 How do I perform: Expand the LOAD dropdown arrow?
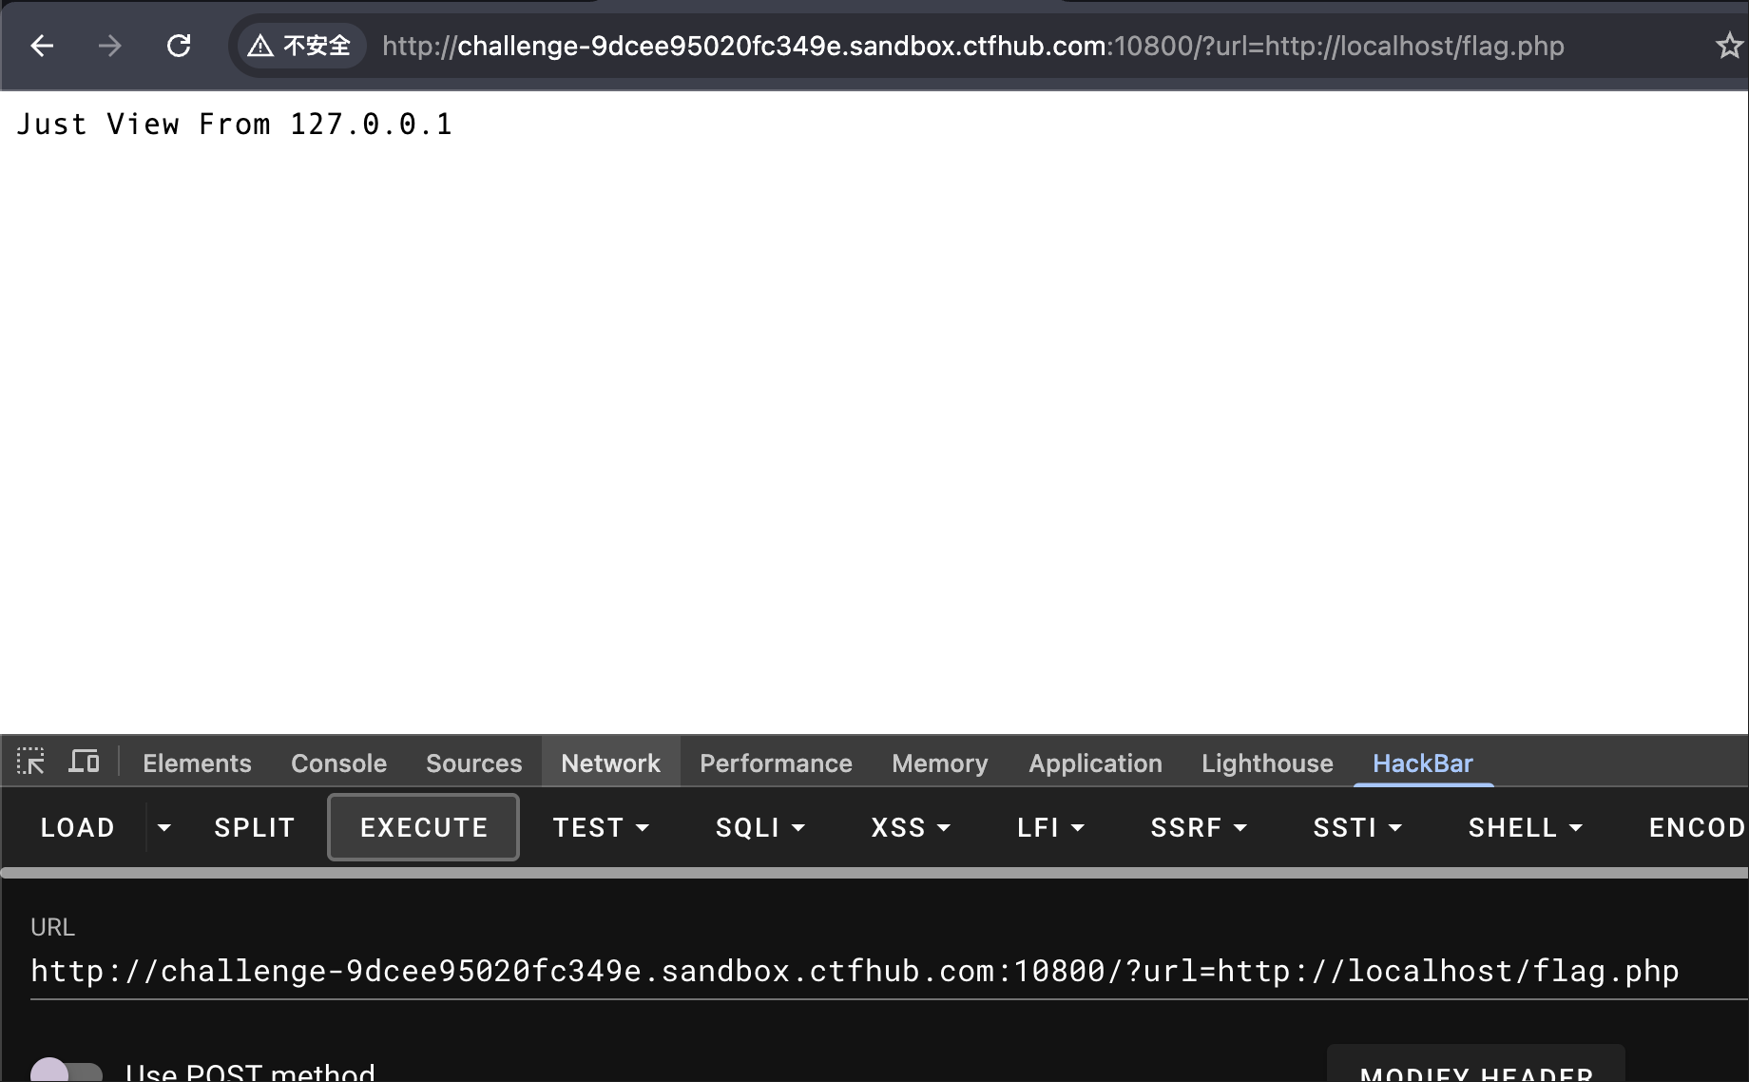[x=164, y=828]
